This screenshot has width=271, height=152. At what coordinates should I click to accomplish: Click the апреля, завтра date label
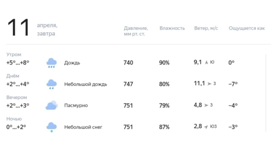pyautogui.click(x=47, y=29)
